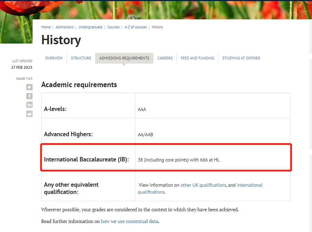The width and height of the screenshot is (312, 232).
Task: Share this page on Facebook
Action: pos(29,96)
